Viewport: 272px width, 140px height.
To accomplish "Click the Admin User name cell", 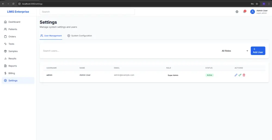I will [85, 75].
